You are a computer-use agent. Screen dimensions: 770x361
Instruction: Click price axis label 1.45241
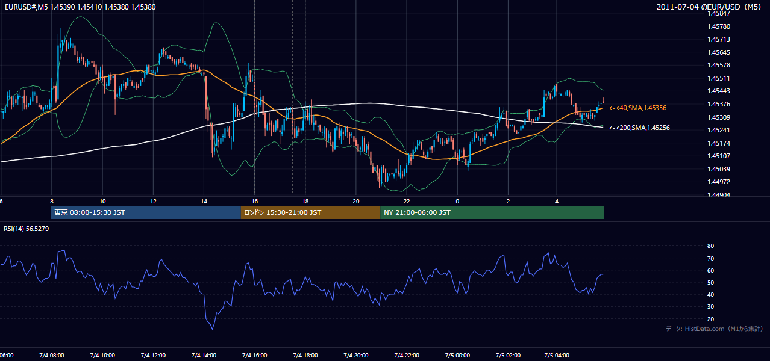click(x=718, y=130)
